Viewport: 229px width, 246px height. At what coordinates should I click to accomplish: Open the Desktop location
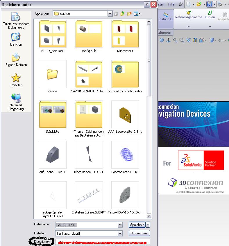(x=16, y=39)
